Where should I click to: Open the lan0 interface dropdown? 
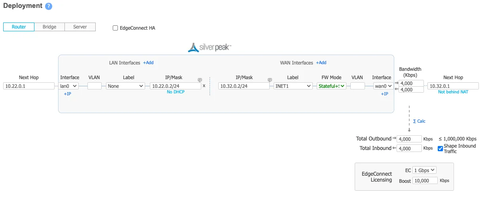click(69, 86)
